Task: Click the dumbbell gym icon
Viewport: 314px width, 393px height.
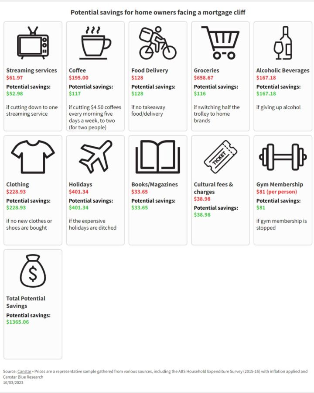Action: pyautogui.click(x=283, y=157)
